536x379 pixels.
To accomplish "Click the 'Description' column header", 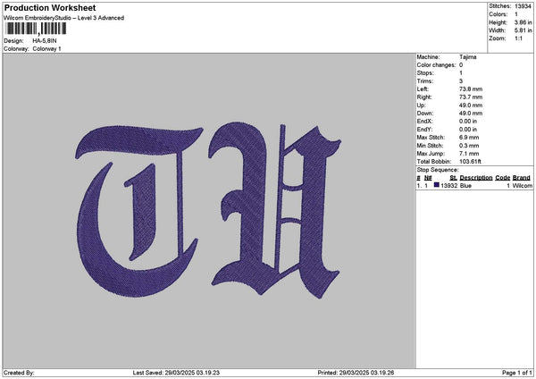I will pyautogui.click(x=476, y=178).
